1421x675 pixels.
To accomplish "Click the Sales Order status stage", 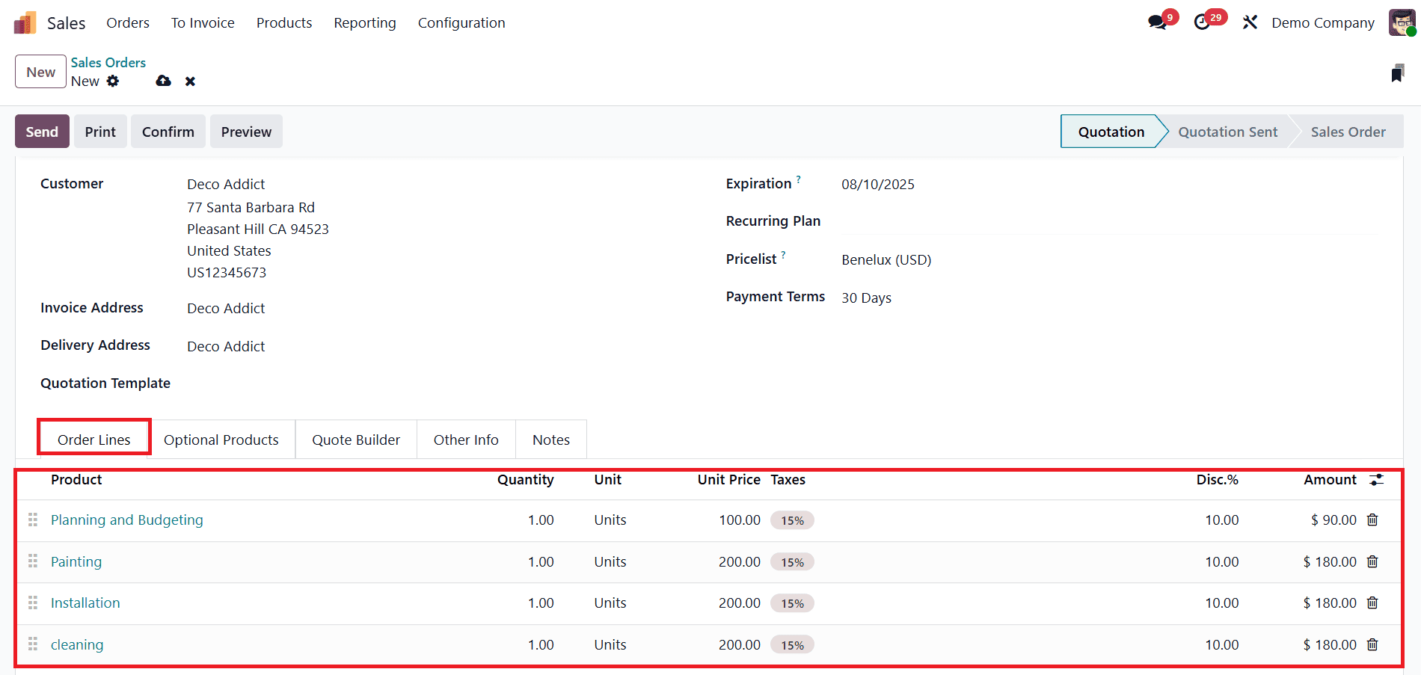I will pos(1348,132).
